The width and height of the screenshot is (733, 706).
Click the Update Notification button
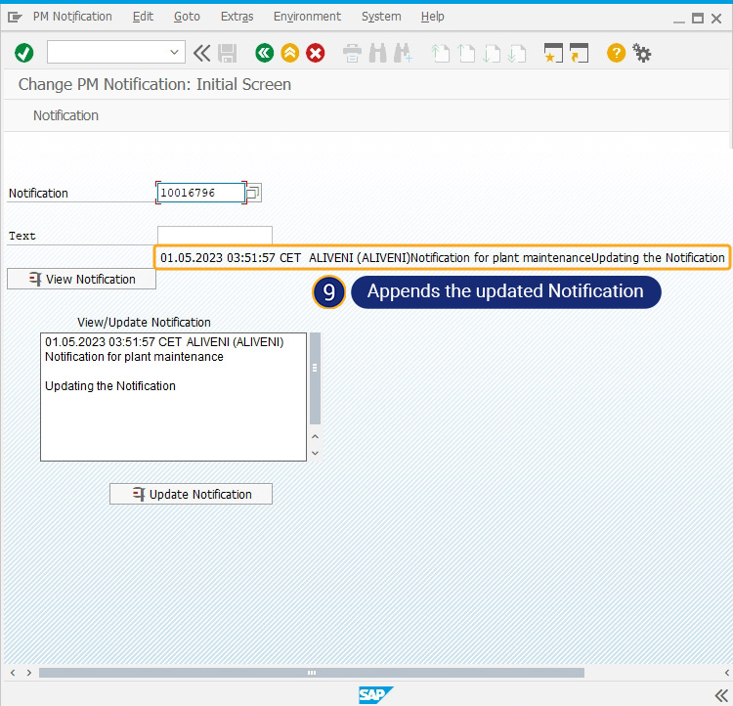[x=191, y=494]
